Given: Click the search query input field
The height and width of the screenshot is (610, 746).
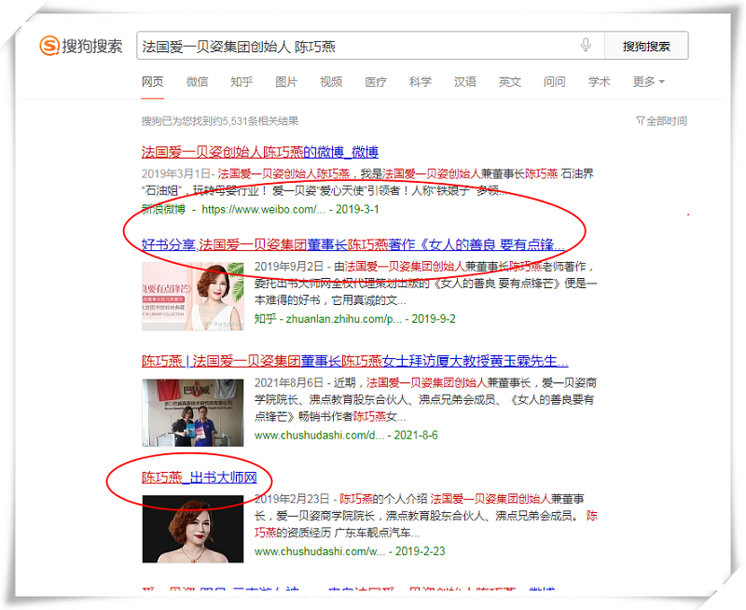Looking at the screenshot, I should (354, 46).
